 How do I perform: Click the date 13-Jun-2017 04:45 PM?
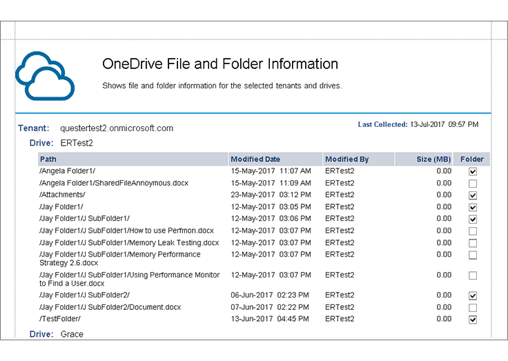(x=270, y=319)
